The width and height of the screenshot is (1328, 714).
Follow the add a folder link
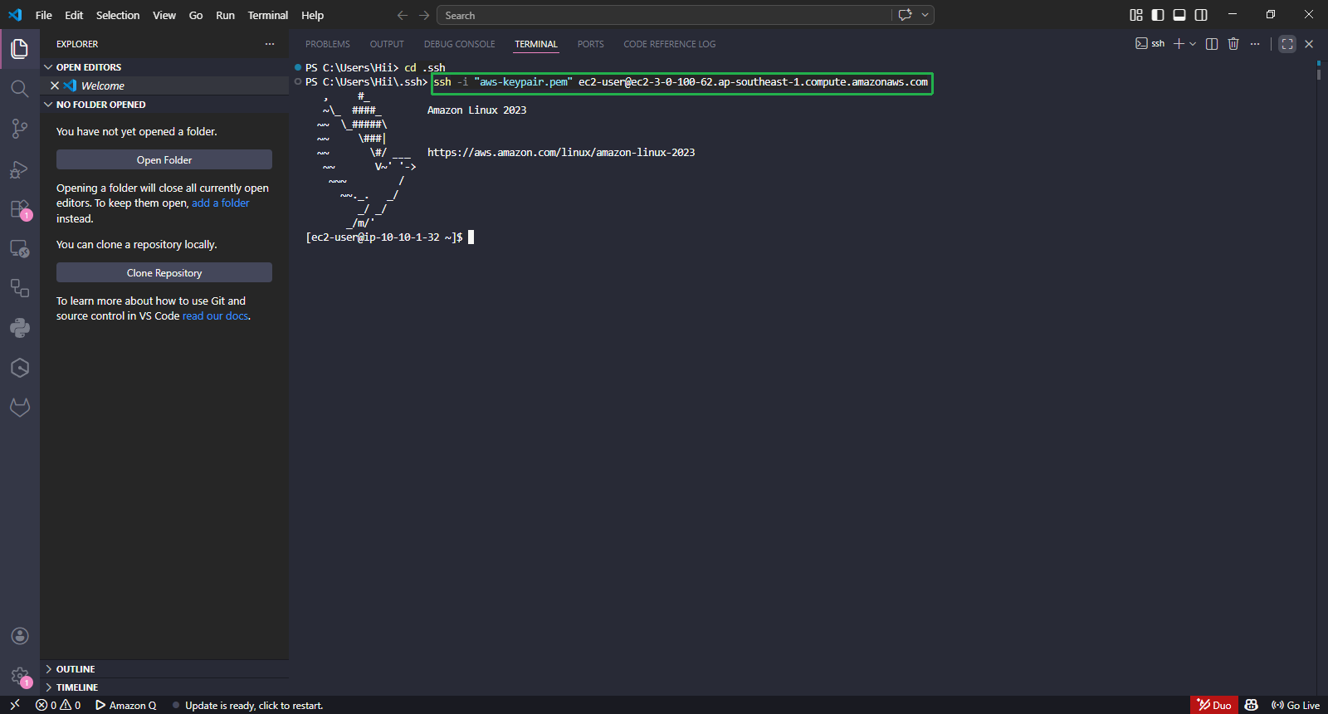pos(221,203)
